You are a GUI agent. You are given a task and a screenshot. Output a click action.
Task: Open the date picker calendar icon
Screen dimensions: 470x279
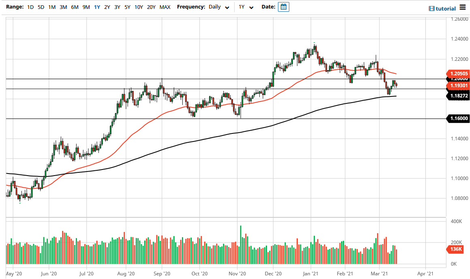283,6
